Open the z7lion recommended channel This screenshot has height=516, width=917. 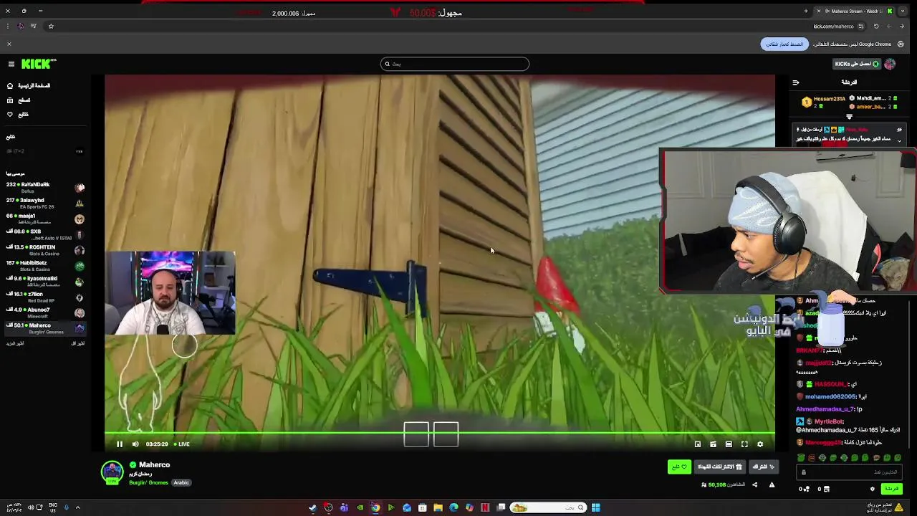44,297
